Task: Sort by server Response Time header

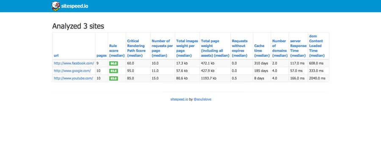Action: pos(298,48)
